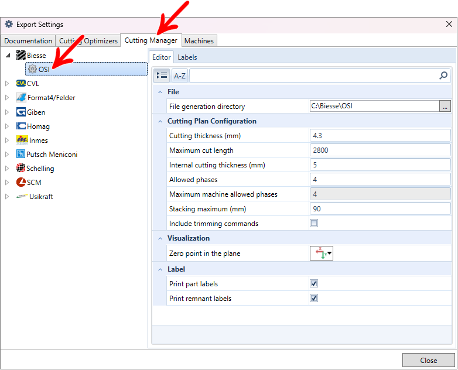The image size is (458, 370).
Task: Click the Close button
Action: coord(428,361)
